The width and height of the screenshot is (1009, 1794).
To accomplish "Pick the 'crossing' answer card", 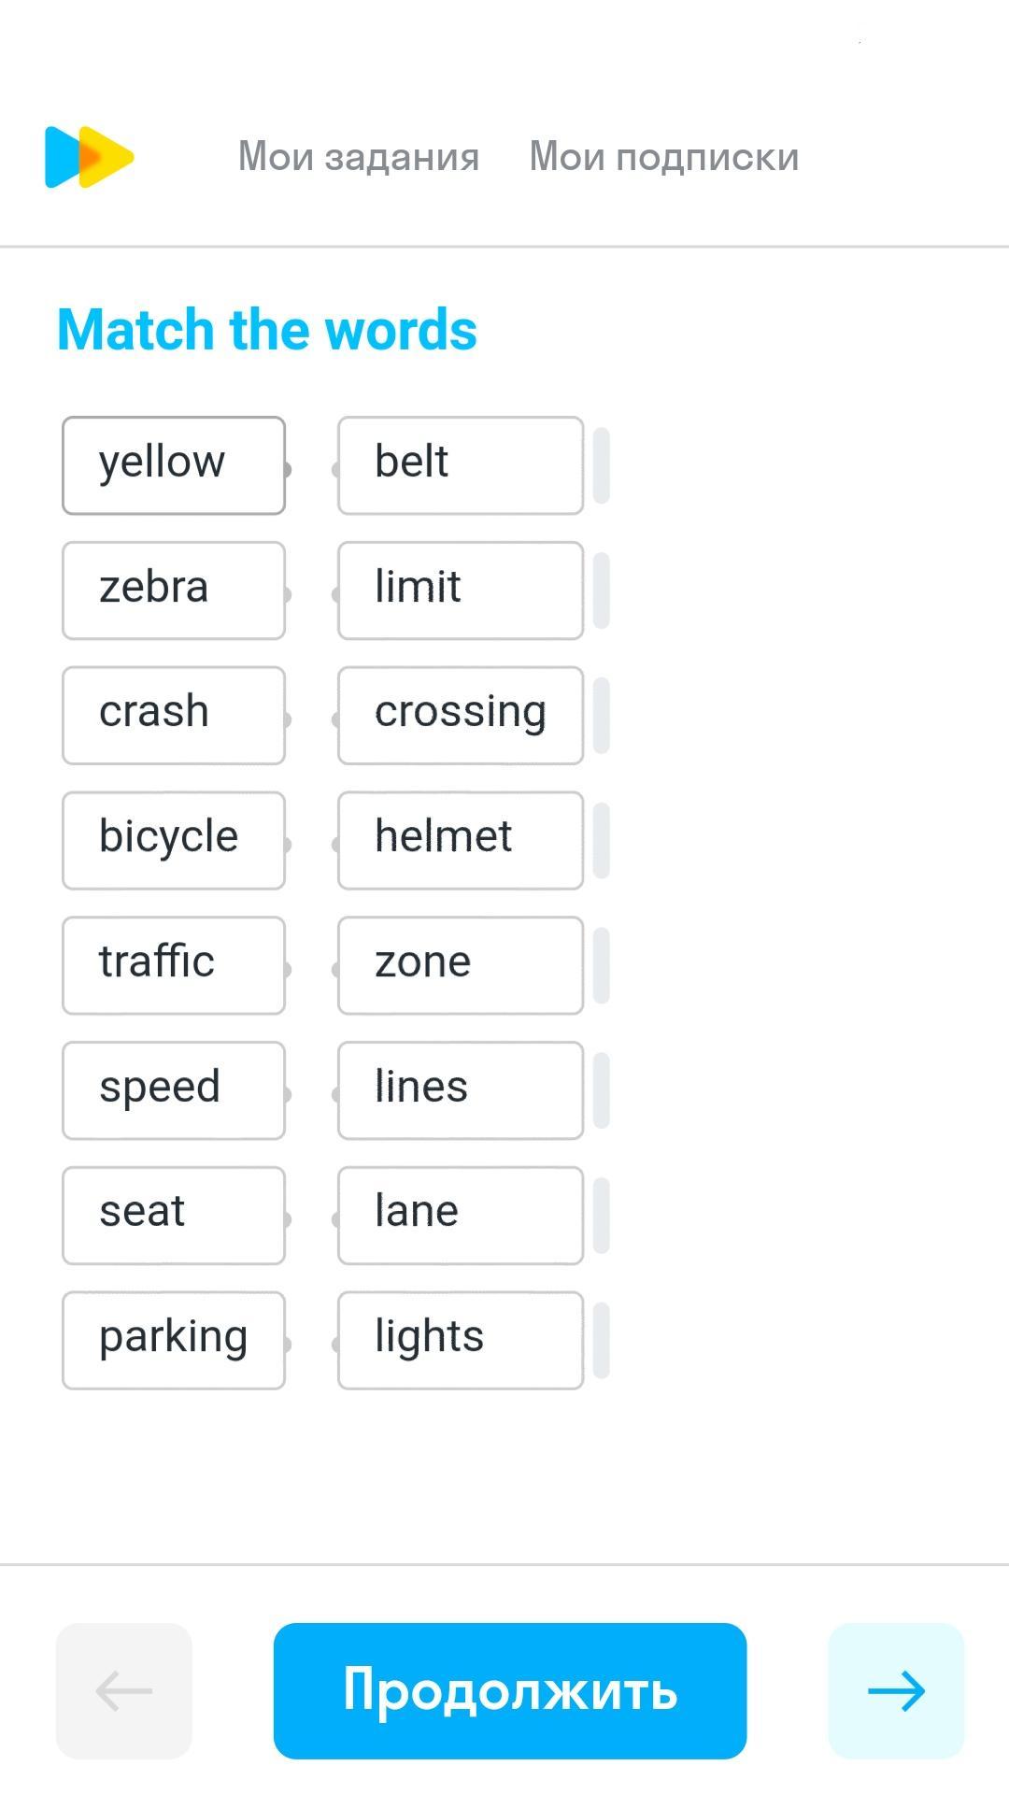I will 461,716.
